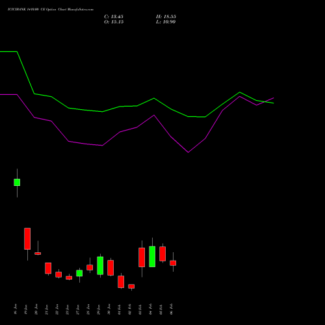Select the green candle for 27 Jan
This screenshot has height=325, width=325.
pos(79,273)
